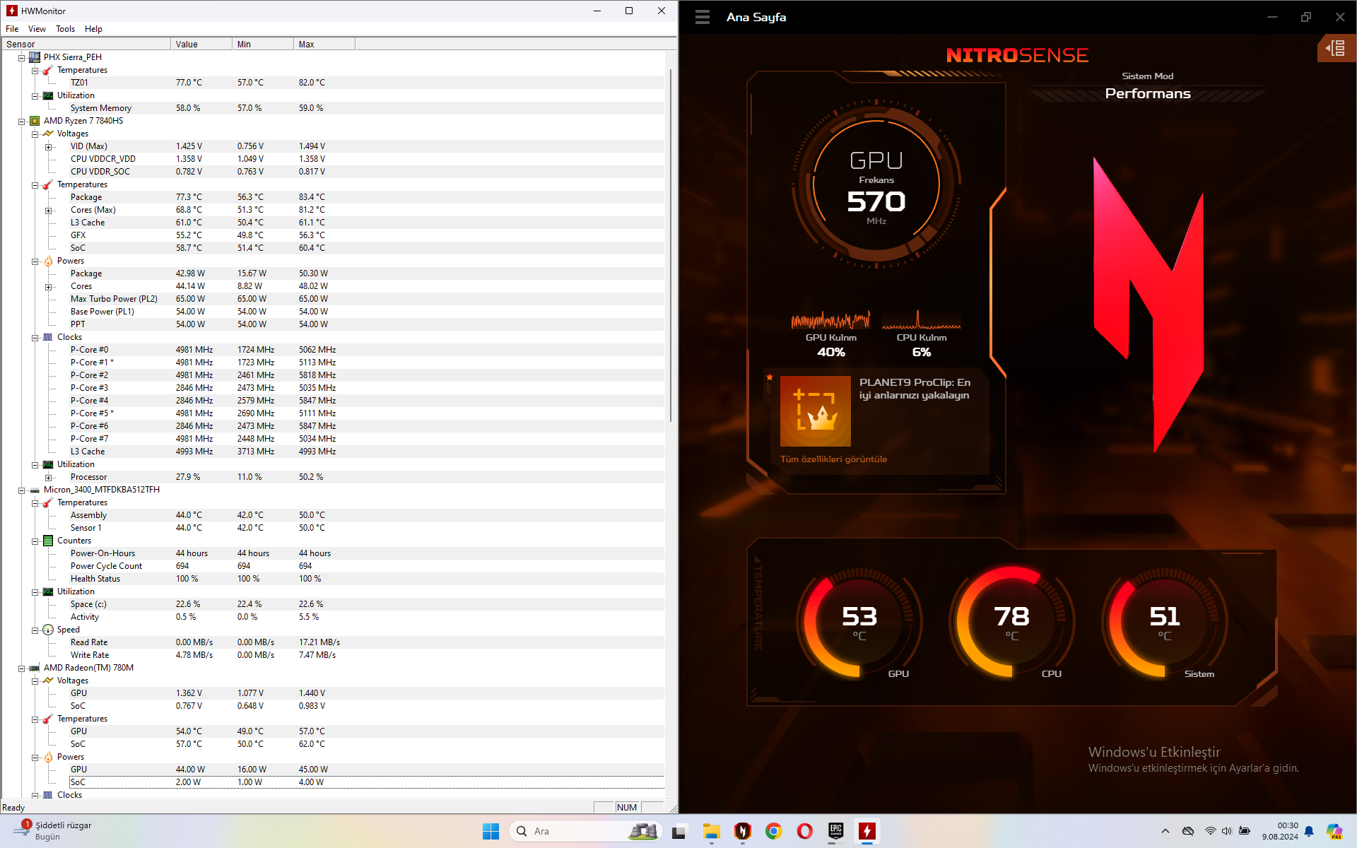Click the GPU Kulnm 40% usage graph

830,321
